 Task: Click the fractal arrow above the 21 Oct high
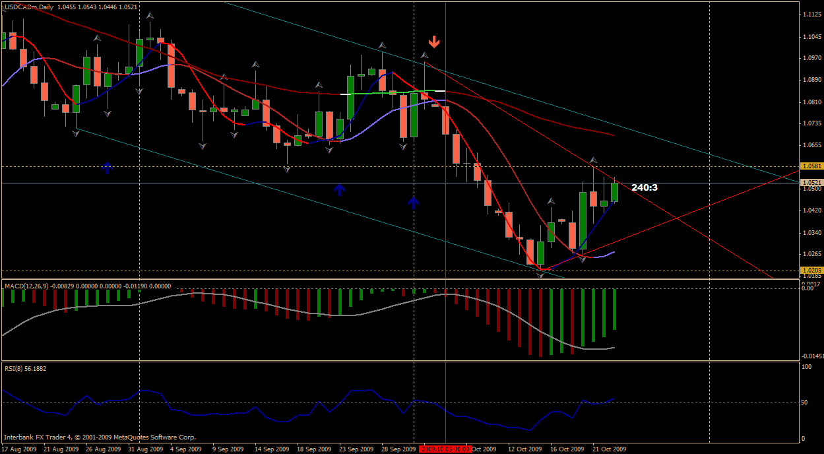click(593, 160)
